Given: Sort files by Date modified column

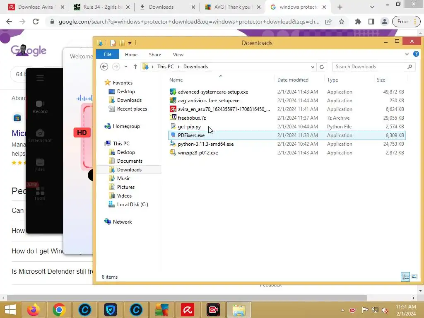Looking at the screenshot, I should [293, 80].
